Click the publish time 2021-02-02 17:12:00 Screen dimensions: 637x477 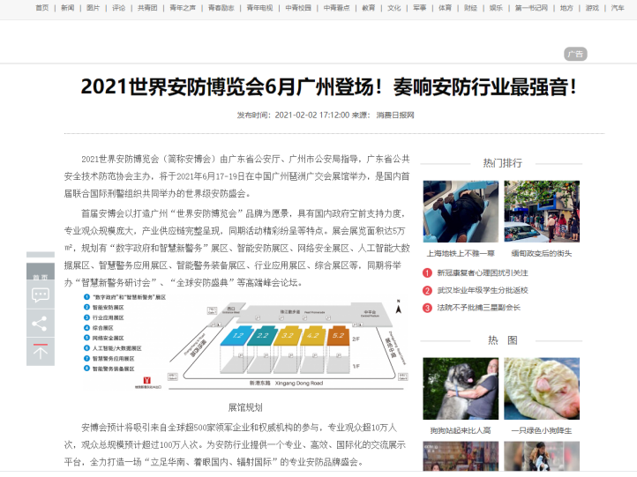point(312,115)
